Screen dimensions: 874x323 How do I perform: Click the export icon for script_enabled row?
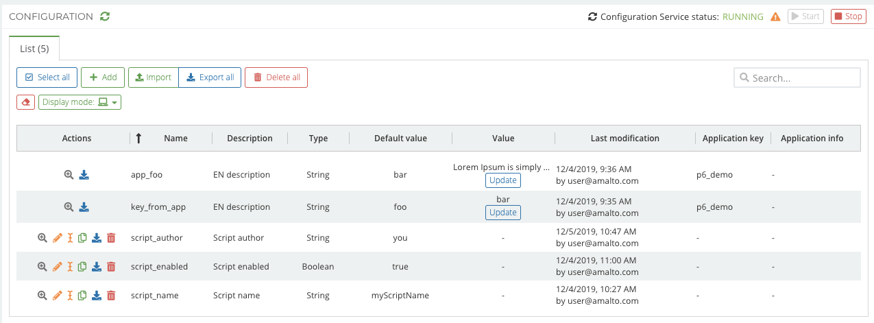(x=97, y=267)
